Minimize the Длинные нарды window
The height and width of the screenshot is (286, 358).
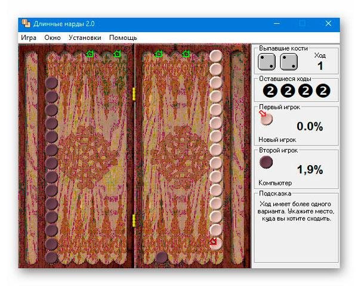click(x=277, y=23)
